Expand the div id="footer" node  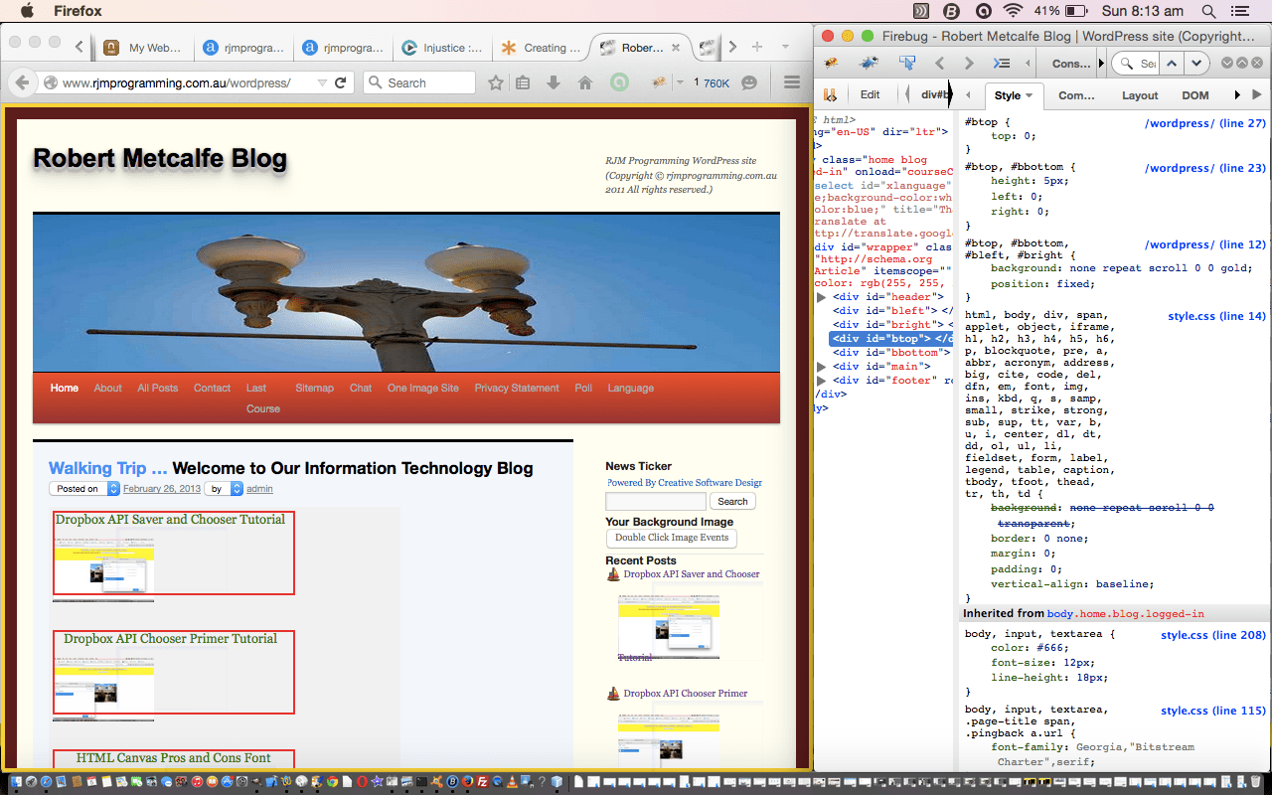822,381
